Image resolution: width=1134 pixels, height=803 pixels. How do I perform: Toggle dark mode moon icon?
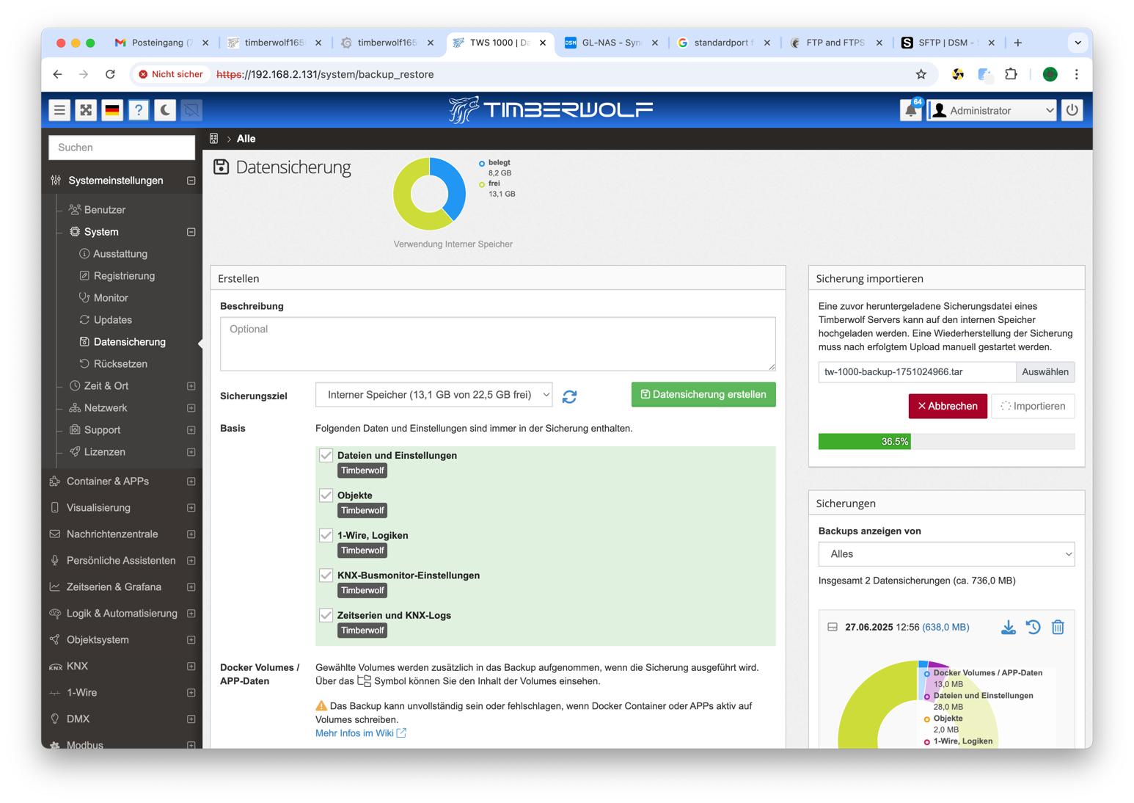point(165,110)
